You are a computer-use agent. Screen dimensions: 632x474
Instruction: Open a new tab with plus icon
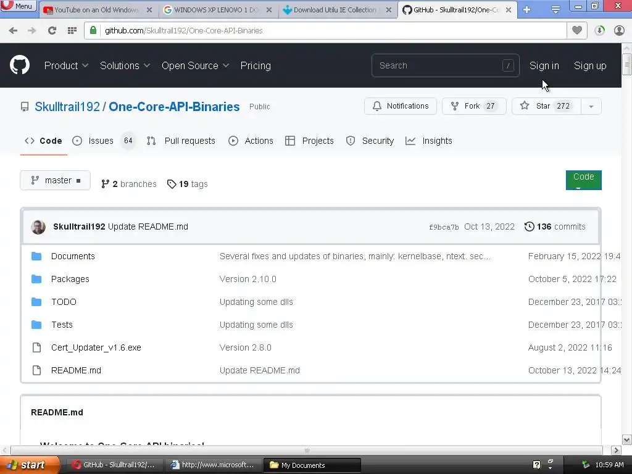tap(527, 10)
